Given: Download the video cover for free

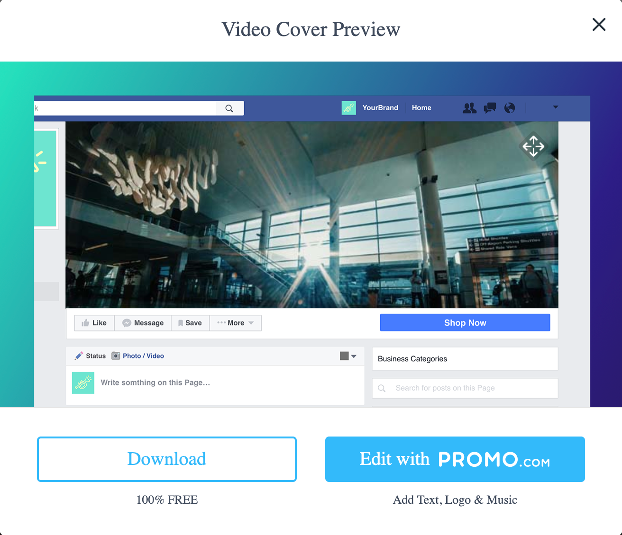Looking at the screenshot, I should pos(167,459).
